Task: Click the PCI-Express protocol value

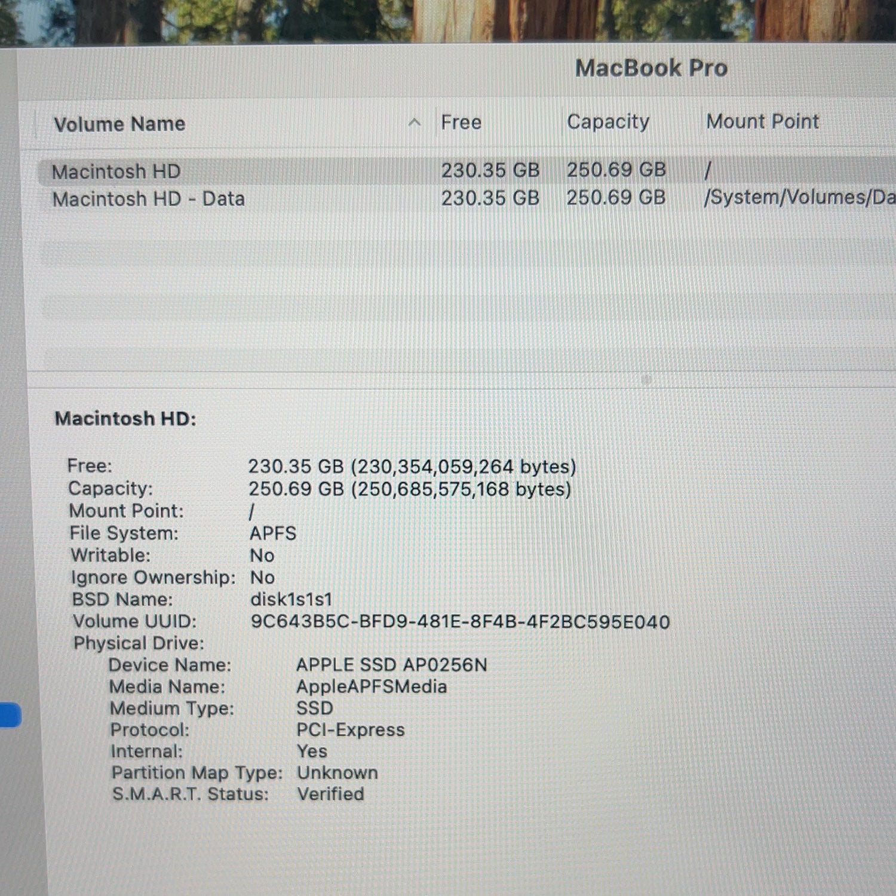Action: (351, 729)
